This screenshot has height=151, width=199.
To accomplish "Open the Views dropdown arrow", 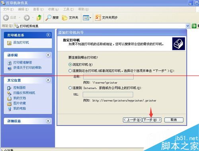I will (90, 18).
